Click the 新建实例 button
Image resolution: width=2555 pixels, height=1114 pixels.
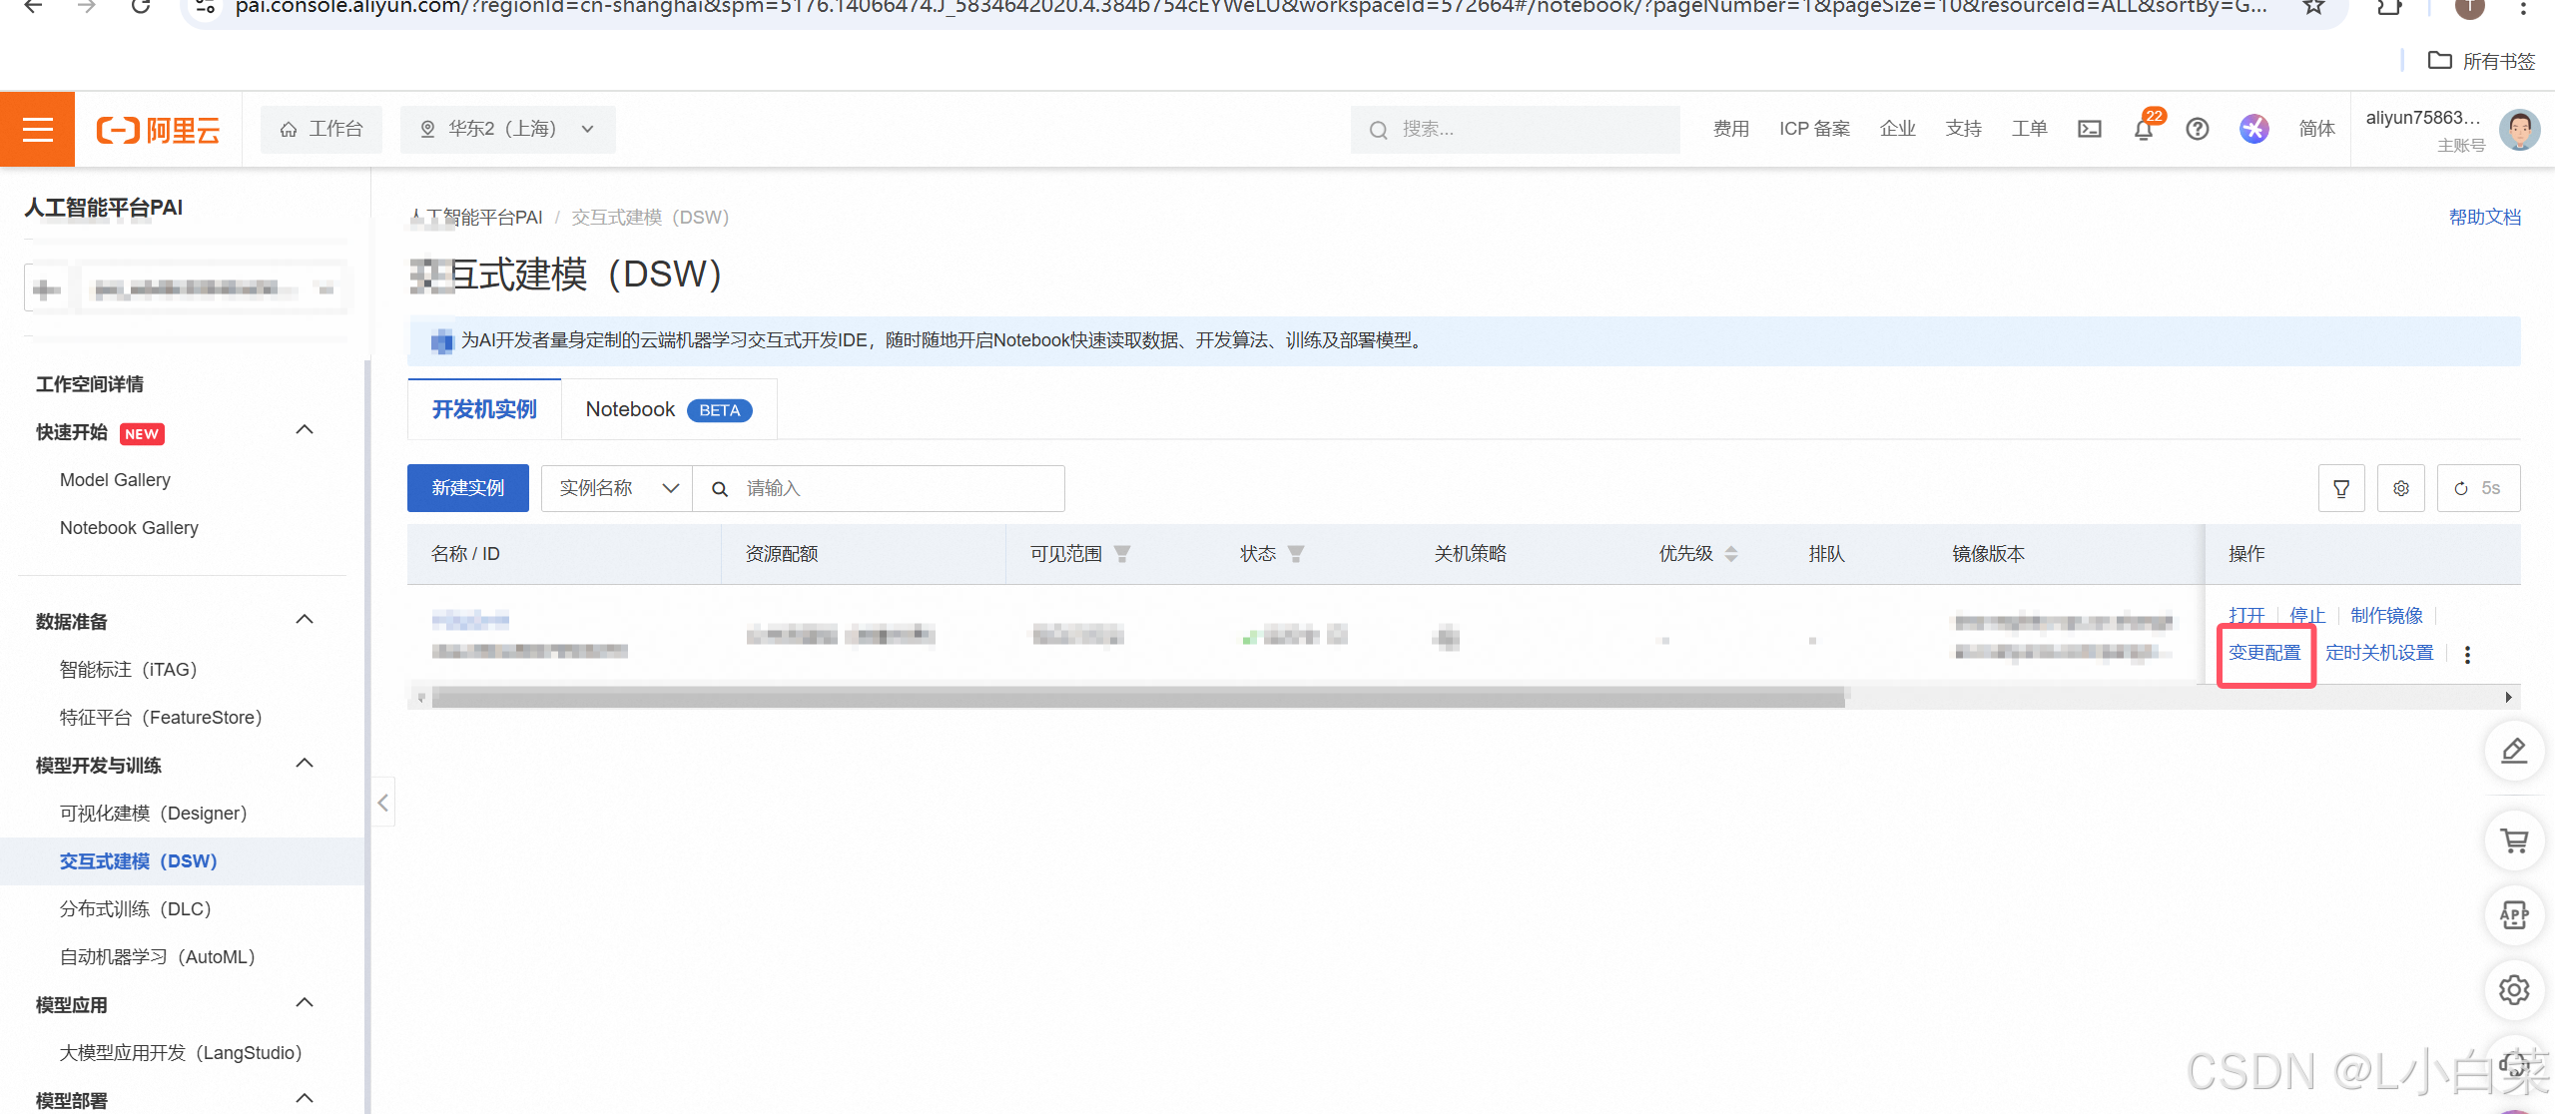[x=467, y=488]
